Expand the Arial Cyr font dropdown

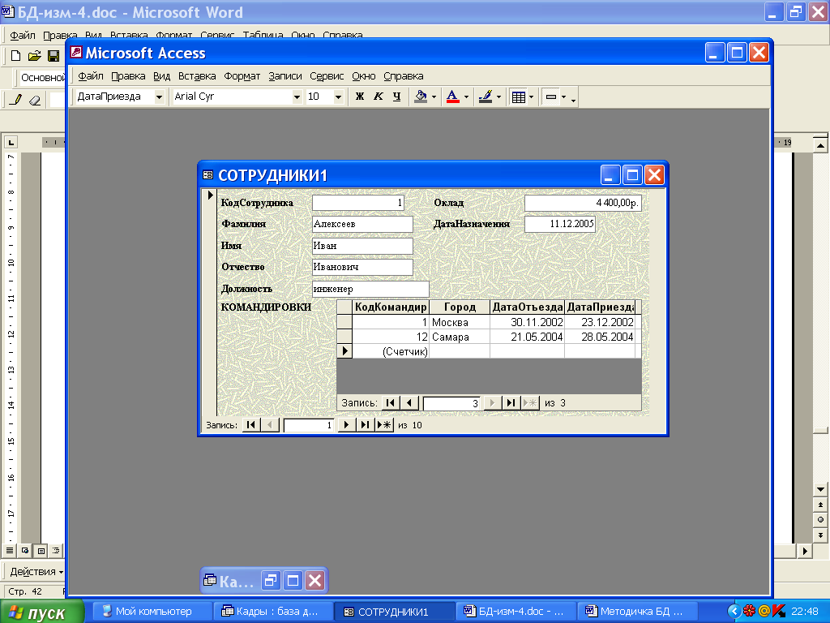point(297,97)
